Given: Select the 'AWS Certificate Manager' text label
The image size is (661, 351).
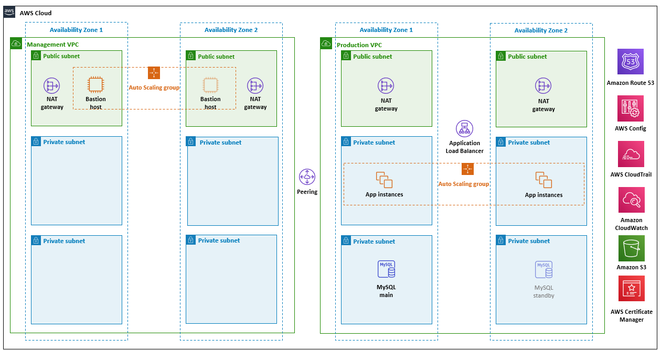Looking at the screenshot, I should click(632, 315).
